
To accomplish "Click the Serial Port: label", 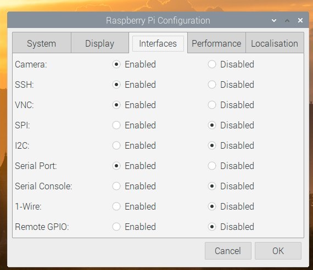I will pos(36,166).
